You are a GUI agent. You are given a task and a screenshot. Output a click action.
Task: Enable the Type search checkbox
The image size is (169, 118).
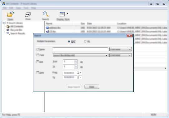[38, 55]
